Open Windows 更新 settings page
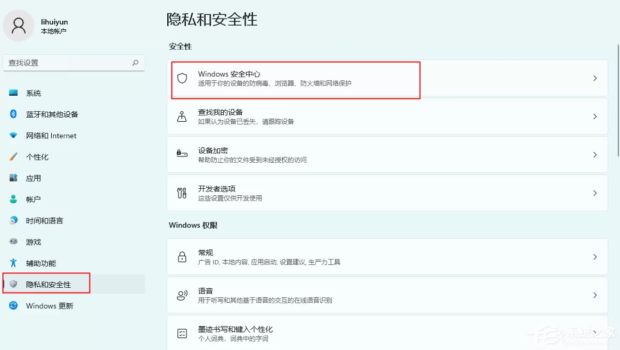Screen dimensions: 620x350 74,306
